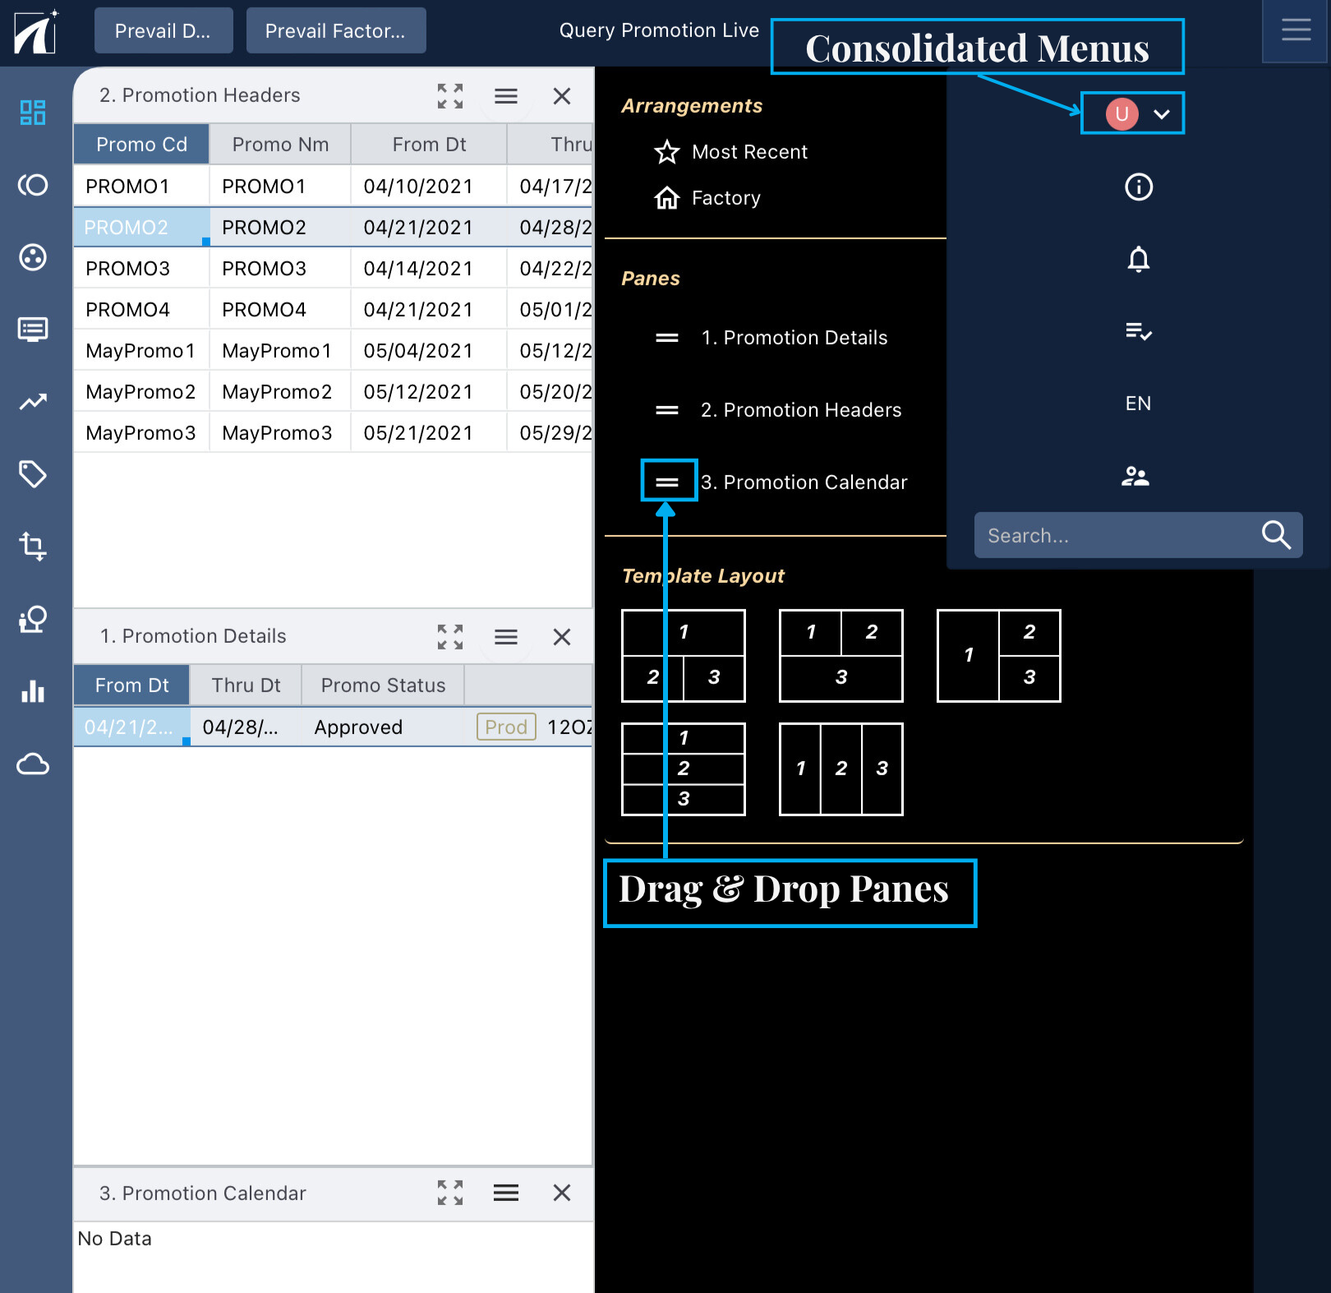Select the bar chart icon in sidebar

coord(32,691)
